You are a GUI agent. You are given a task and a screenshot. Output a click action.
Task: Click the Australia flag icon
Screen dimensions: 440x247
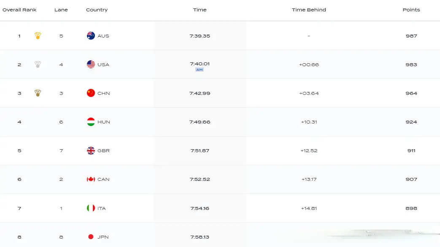point(91,36)
